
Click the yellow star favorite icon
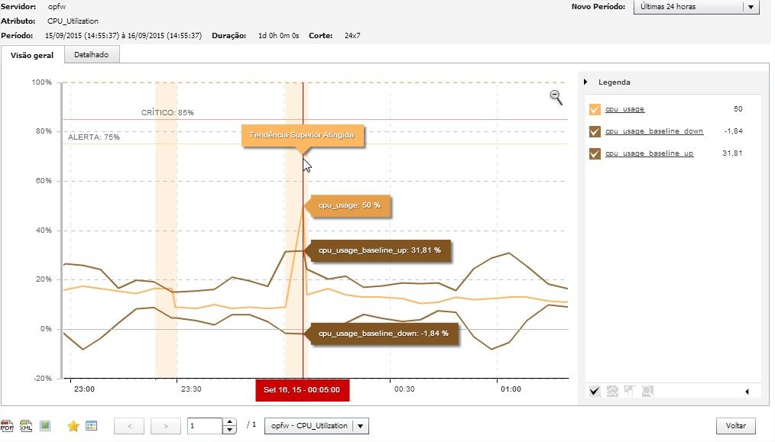click(73, 426)
